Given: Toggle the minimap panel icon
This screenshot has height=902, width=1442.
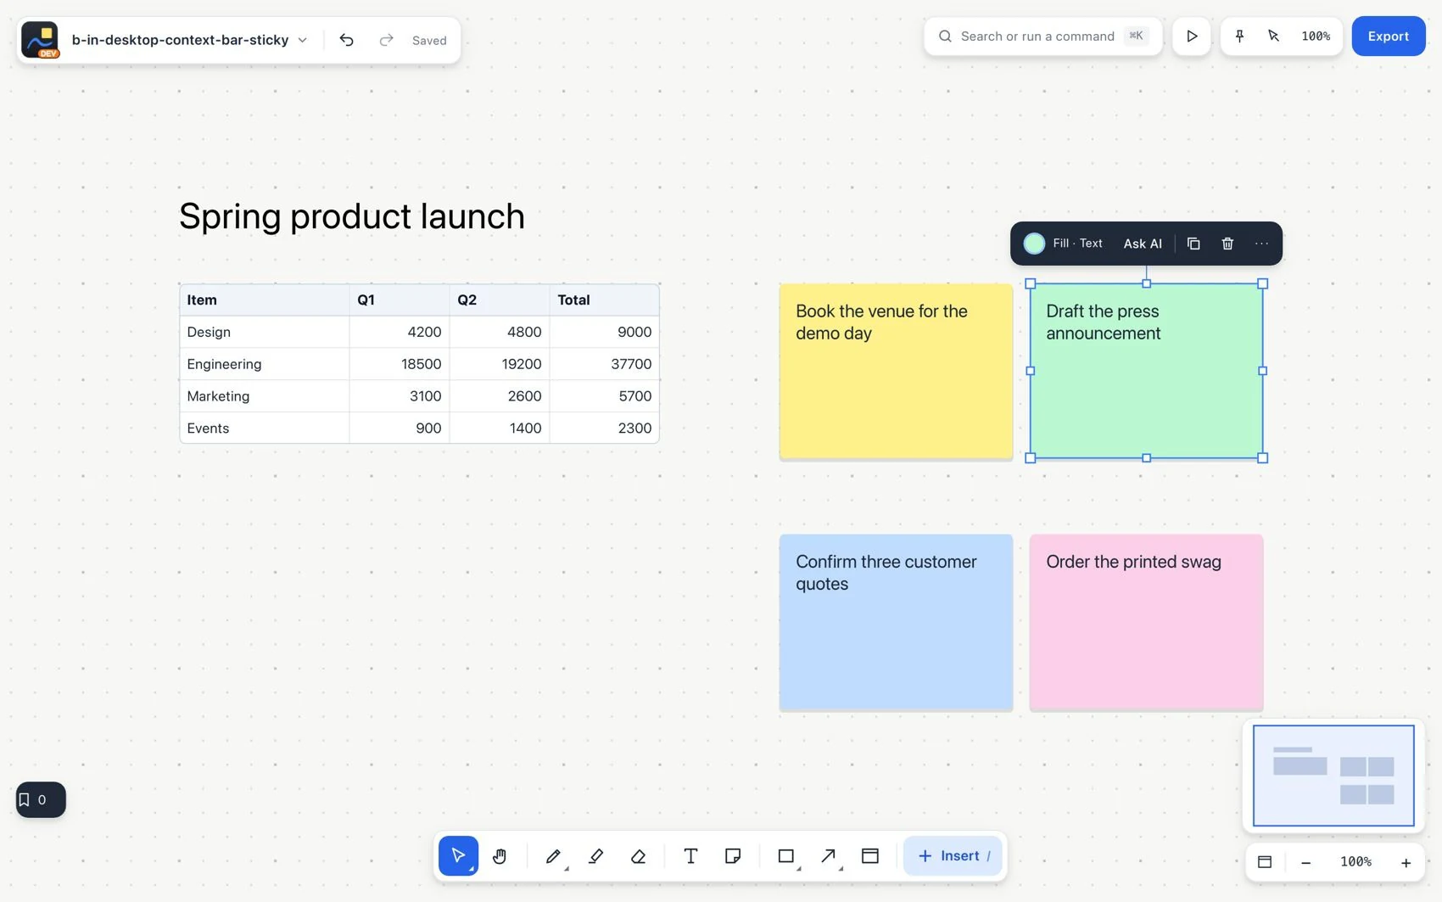Looking at the screenshot, I should 1265,861.
